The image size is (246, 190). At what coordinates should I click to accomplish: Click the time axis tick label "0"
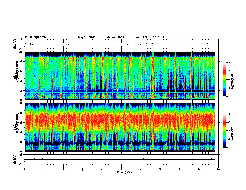tap(25, 170)
